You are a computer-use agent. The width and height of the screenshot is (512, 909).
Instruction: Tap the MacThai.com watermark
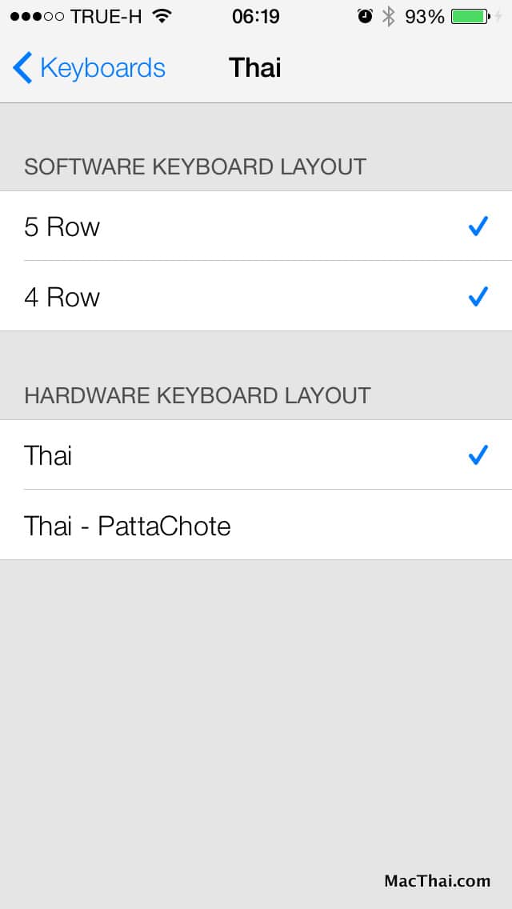(438, 881)
